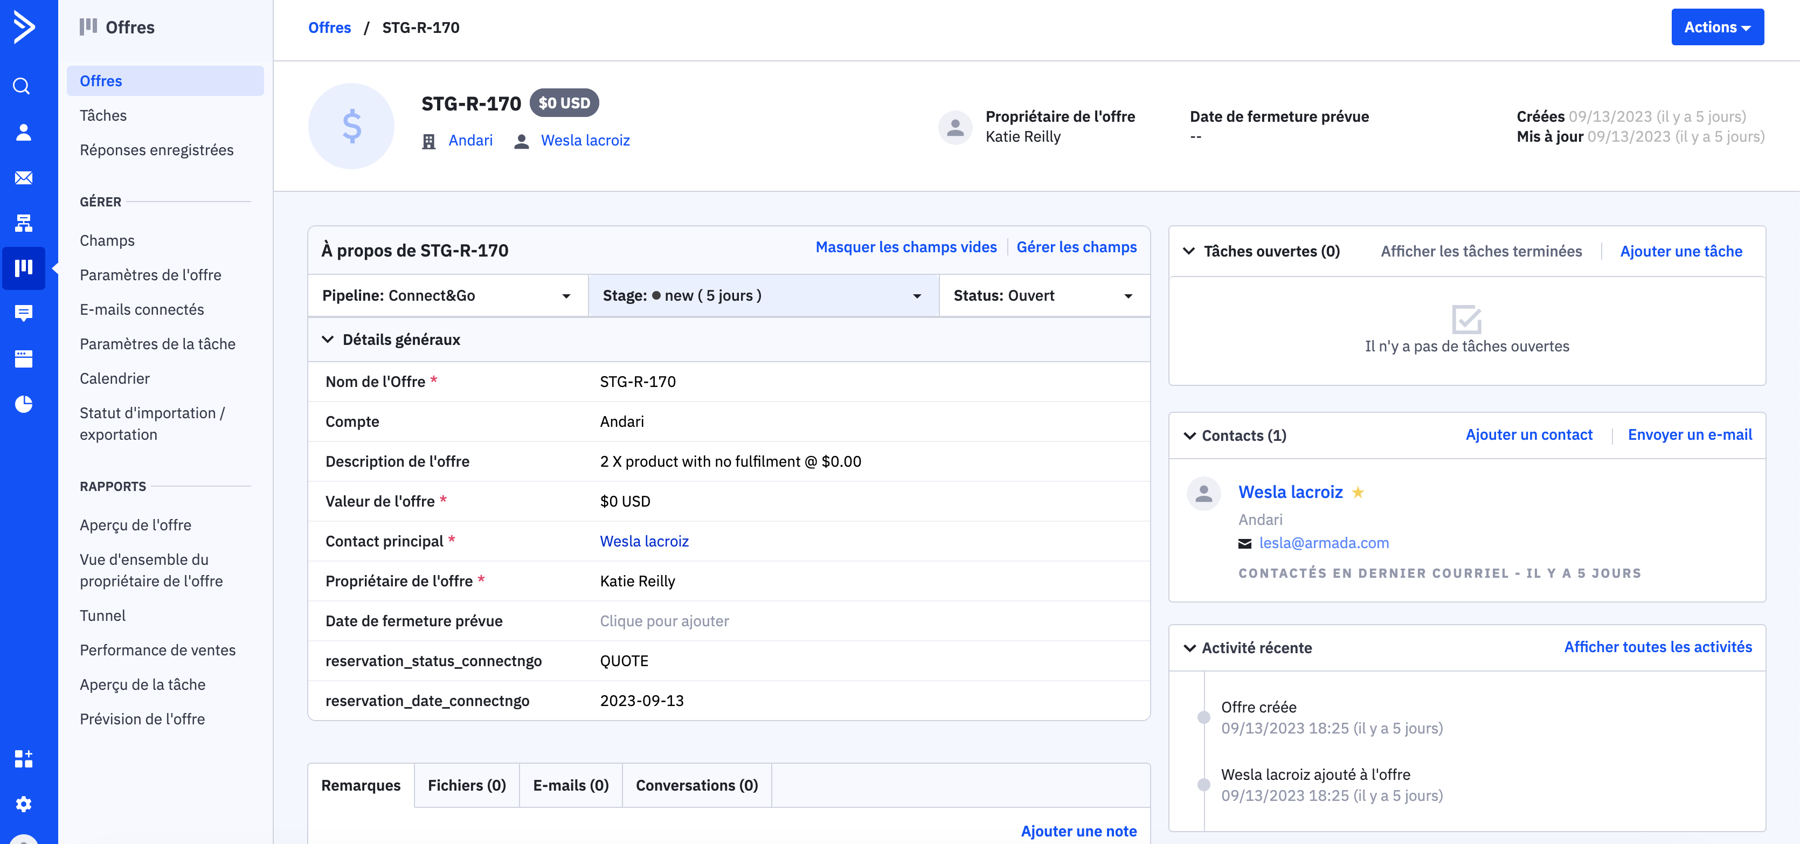This screenshot has width=1800, height=844.
Task: Open the Settings gear icon
Action: [x=23, y=804]
